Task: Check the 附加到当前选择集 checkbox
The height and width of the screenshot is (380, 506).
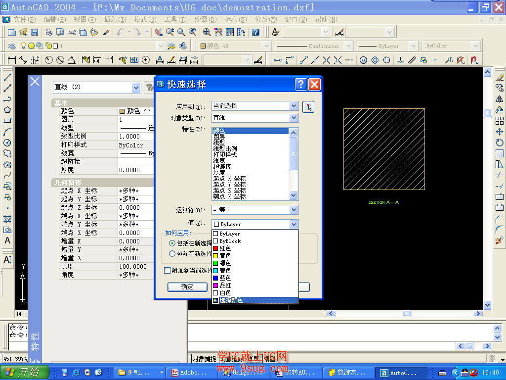Action: point(167,271)
